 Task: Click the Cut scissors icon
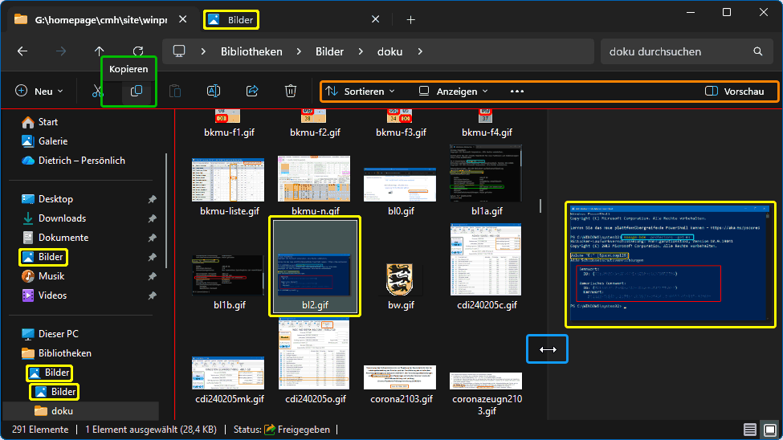coord(98,92)
